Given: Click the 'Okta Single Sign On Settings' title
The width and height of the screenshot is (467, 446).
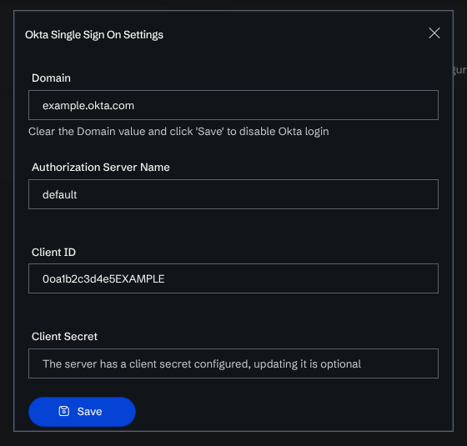Looking at the screenshot, I should point(94,35).
